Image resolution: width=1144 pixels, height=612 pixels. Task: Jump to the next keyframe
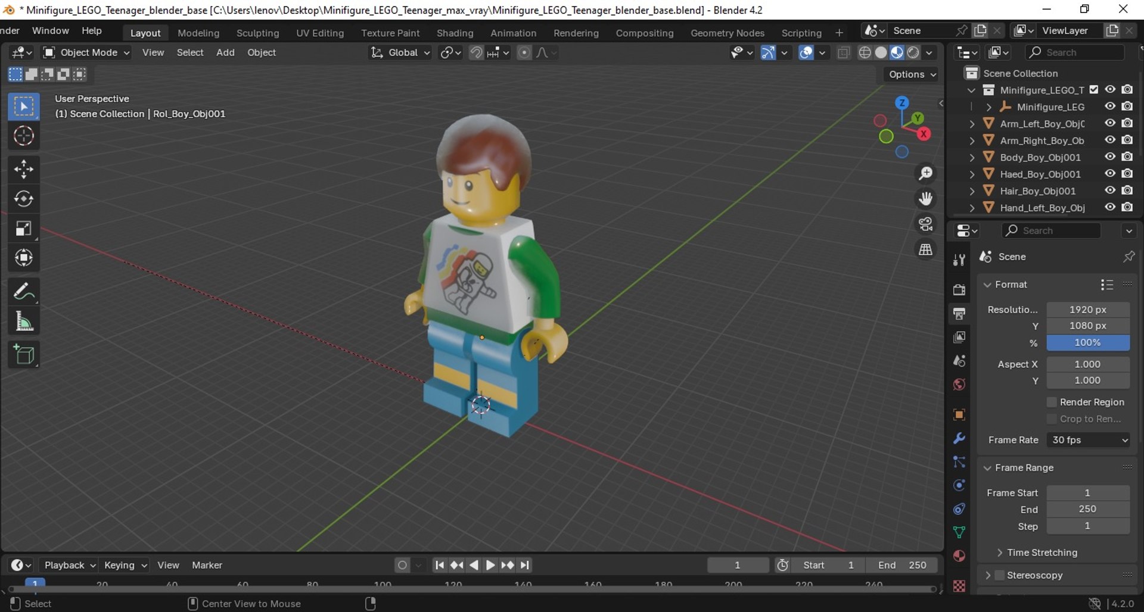pos(508,566)
